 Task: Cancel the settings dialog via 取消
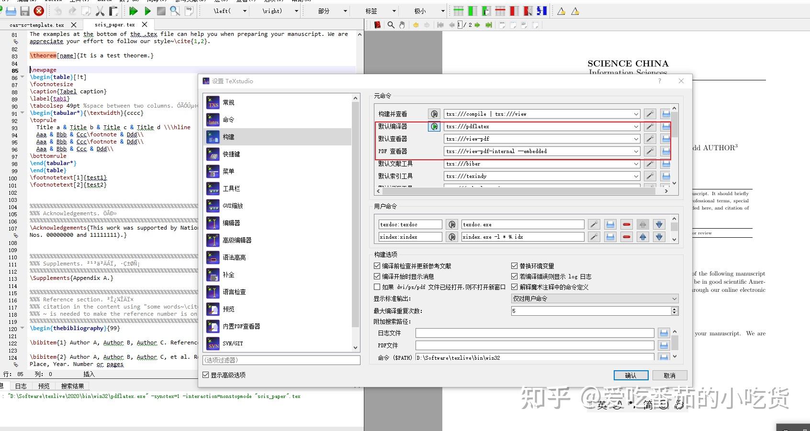click(670, 375)
